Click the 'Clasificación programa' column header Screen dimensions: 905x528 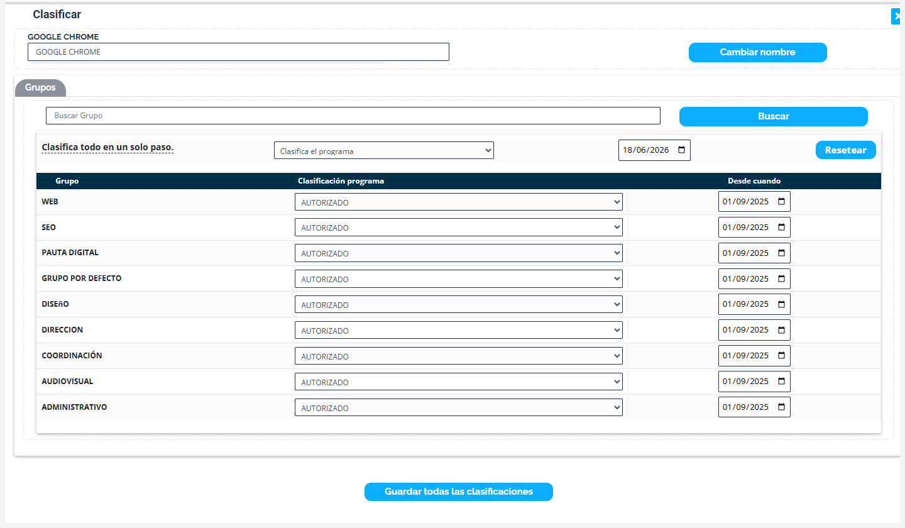[x=341, y=181]
